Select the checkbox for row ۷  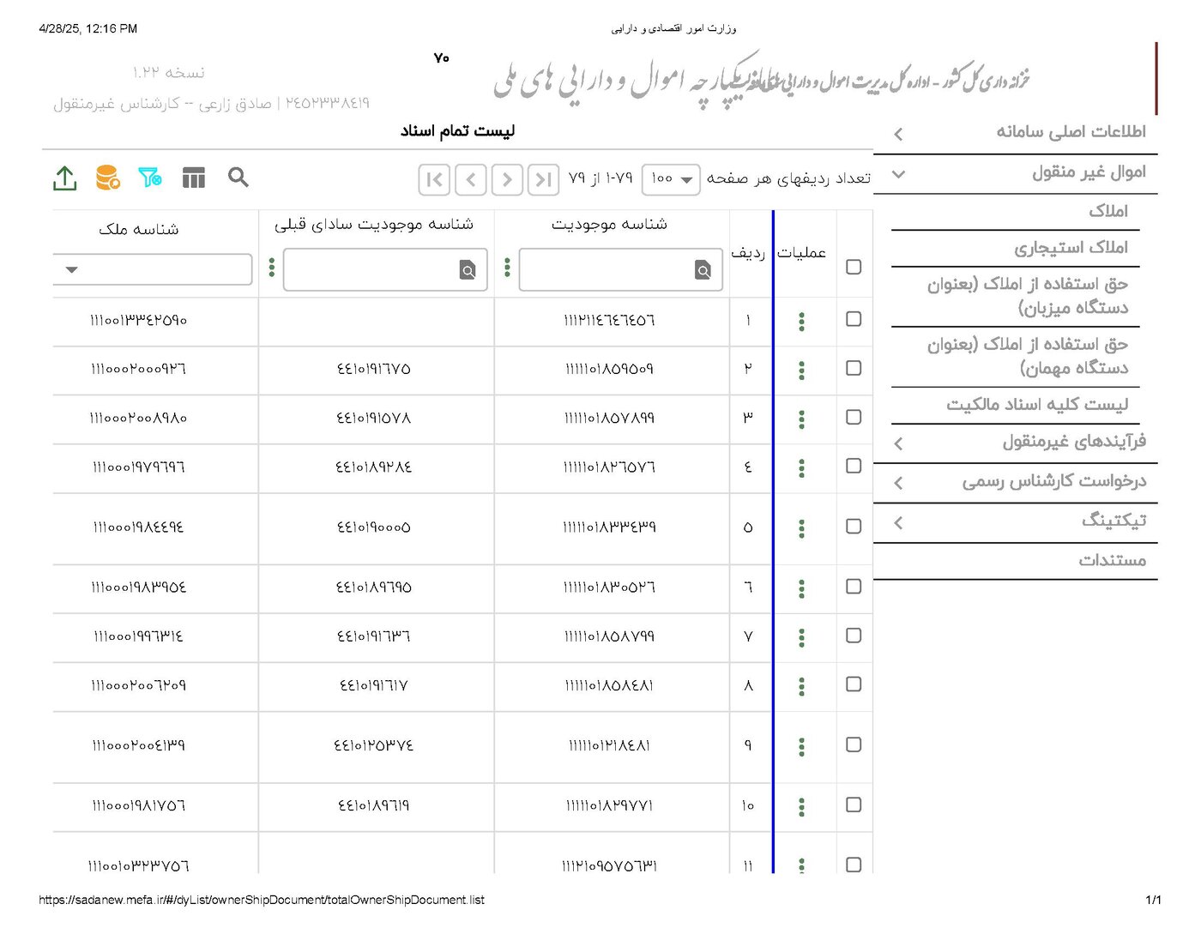click(854, 636)
